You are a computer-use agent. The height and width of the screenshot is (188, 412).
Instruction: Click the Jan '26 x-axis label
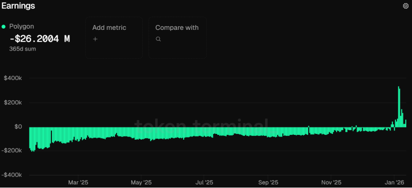pos(395,182)
